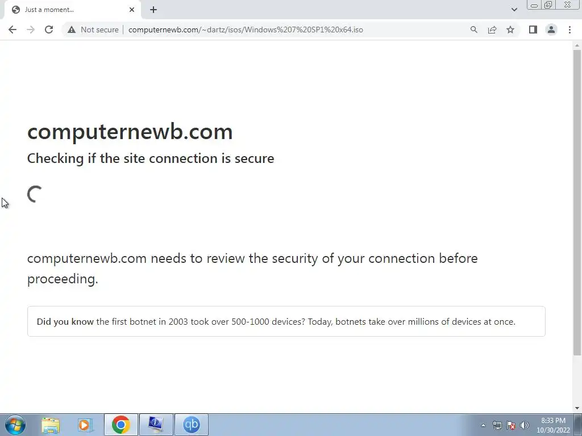Screen dimensions: 582x436
Task: Reload the current page
Action: point(49,30)
